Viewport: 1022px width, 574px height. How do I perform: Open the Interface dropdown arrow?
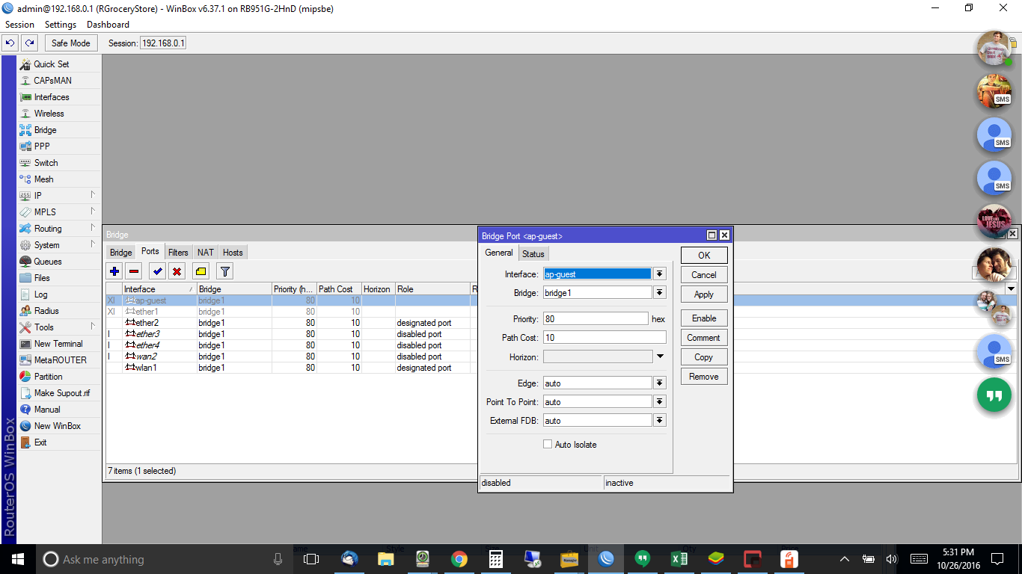(x=659, y=274)
